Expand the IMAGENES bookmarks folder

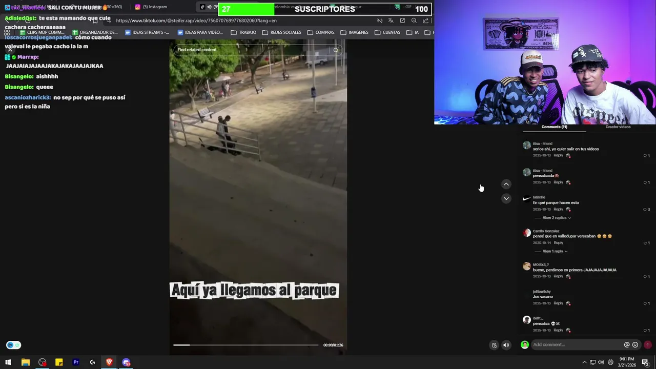click(354, 32)
